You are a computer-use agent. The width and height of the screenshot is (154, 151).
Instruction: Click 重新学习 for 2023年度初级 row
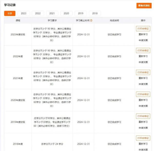(143, 34)
